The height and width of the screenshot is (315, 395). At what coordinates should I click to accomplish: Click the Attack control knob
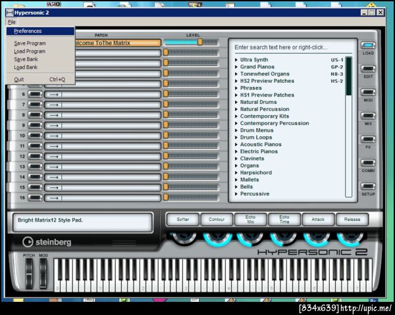[318, 239]
